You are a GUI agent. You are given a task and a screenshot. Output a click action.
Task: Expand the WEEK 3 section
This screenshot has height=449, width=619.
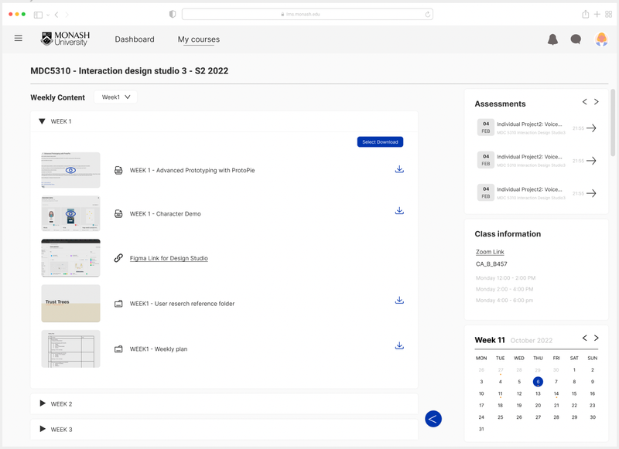click(x=43, y=429)
